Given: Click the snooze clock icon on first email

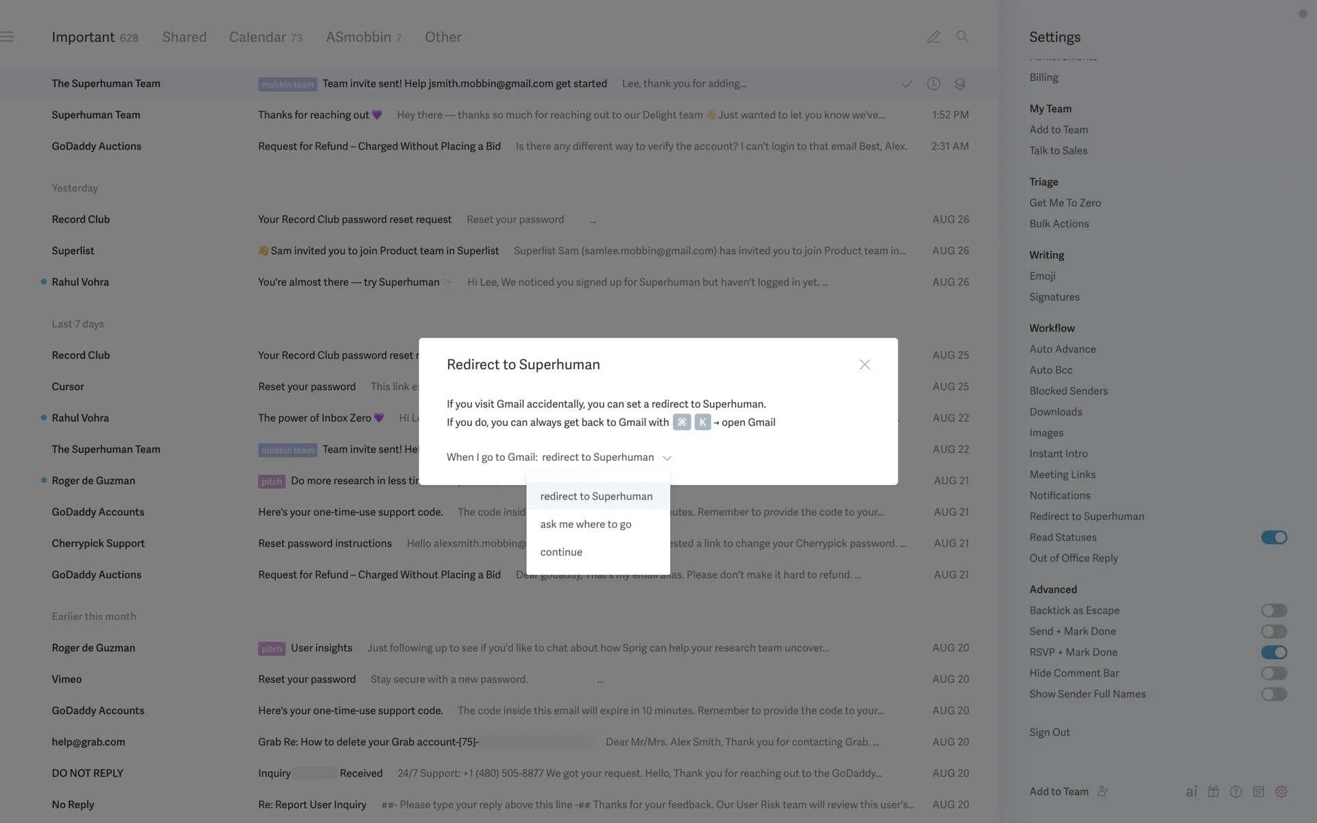Looking at the screenshot, I should point(934,84).
